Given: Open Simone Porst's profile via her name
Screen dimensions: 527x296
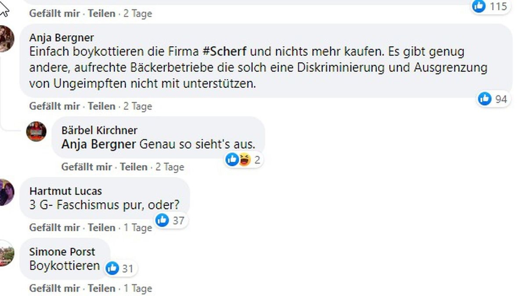Looking at the screenshot, I should [61, 252].
